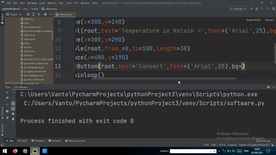This screenshot has height=155, width=276.
Task: Open Event Log from status bar
Action: tap(263, 141)
